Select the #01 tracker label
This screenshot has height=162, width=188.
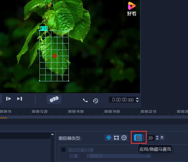pyautogui.click(x=44, y=28)
